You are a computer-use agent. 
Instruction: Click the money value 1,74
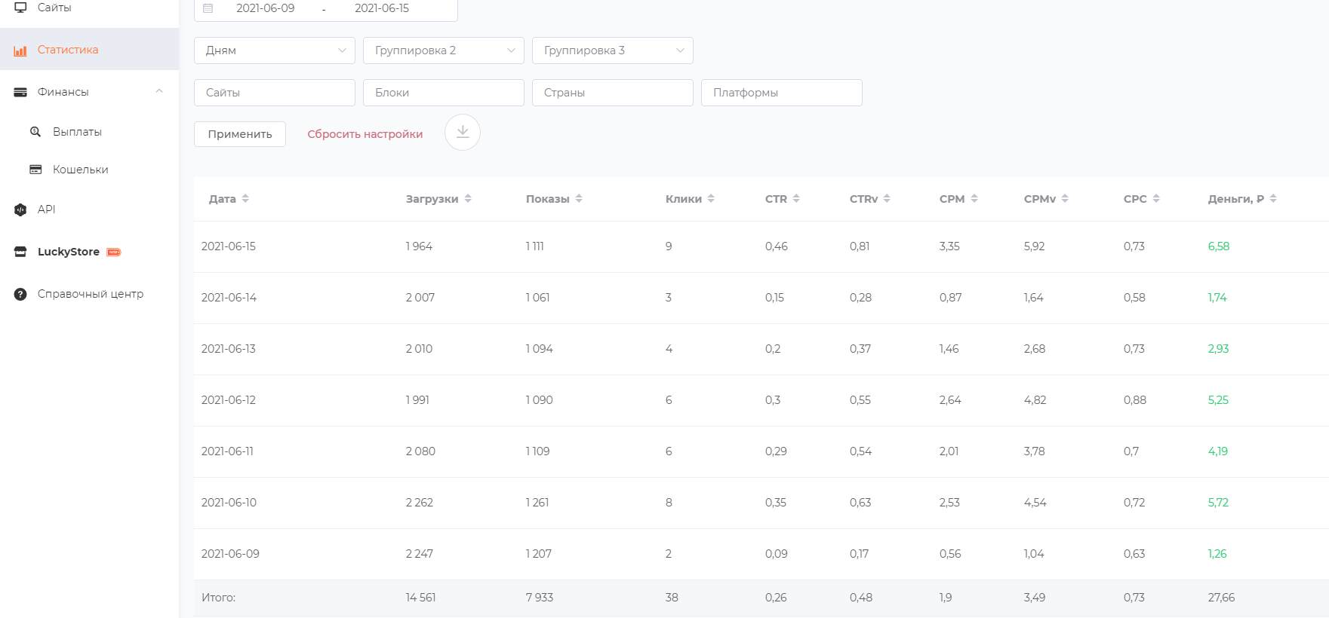click(x=1217, y=298)
